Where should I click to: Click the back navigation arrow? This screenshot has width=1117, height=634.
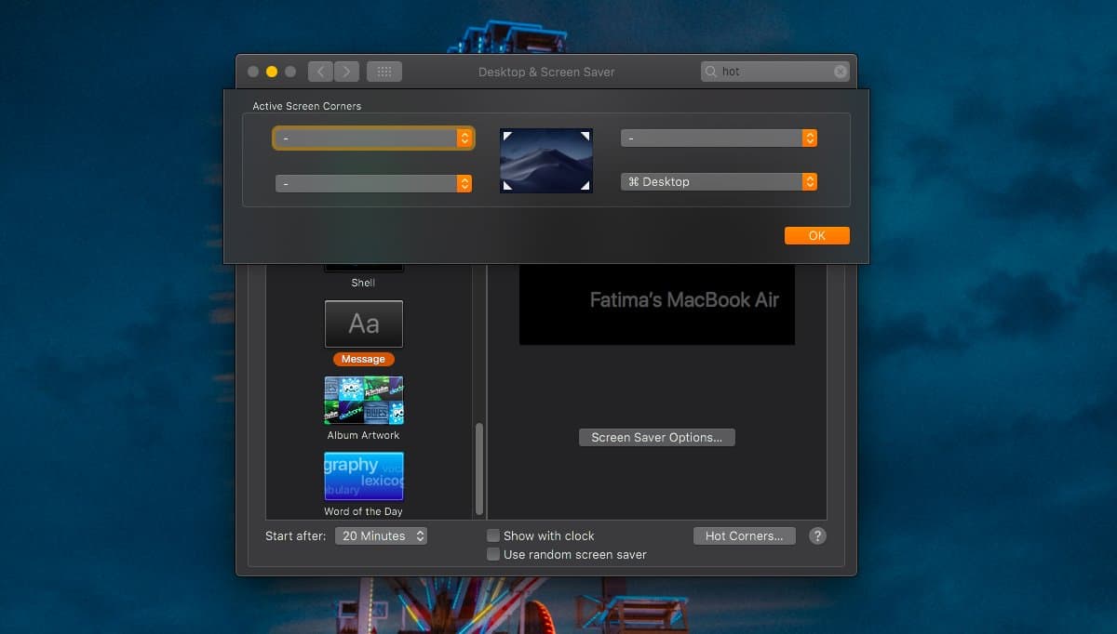click(x=321, y=72)
